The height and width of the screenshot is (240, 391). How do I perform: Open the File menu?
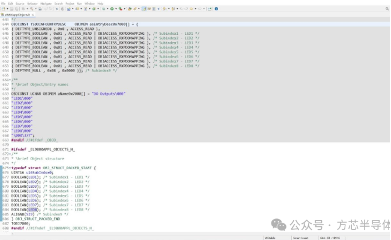pos(3,4)
